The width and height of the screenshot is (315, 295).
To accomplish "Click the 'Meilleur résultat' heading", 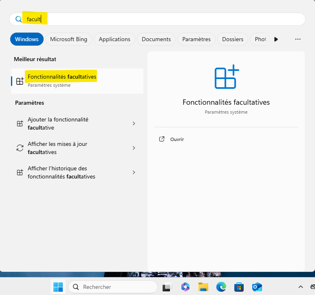I will 35,59.
